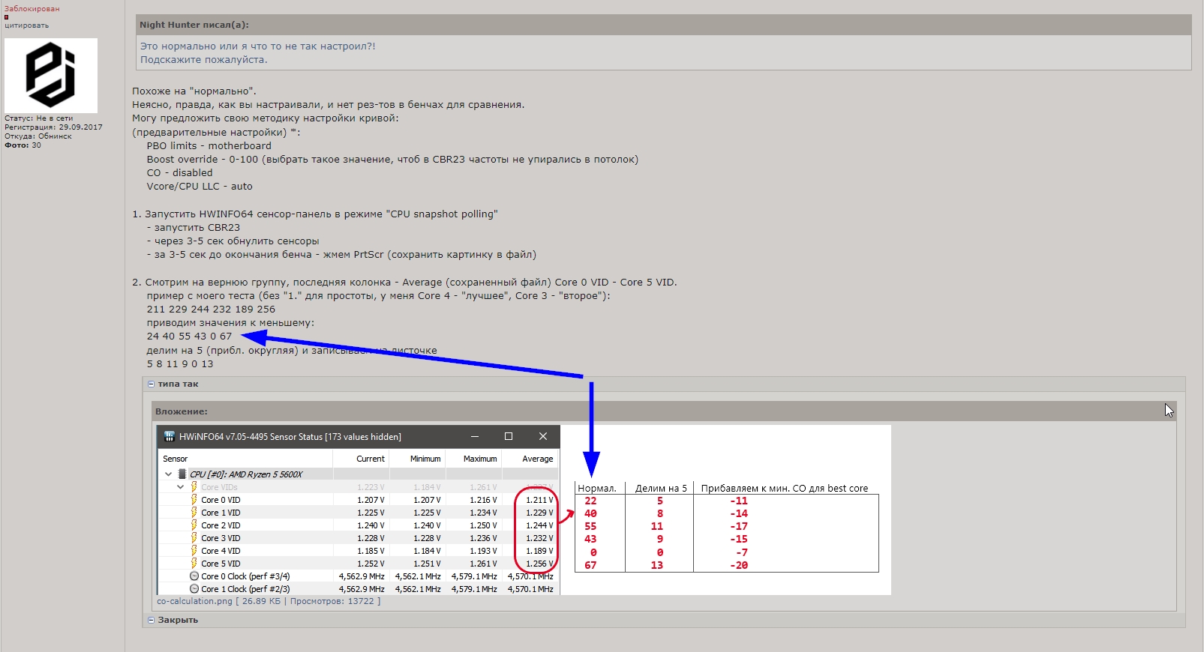The width and height of the screenshot is (1204, 652).
Task: Click the lightning icon next to Core 2 VID
Action: tap(194, 525)
